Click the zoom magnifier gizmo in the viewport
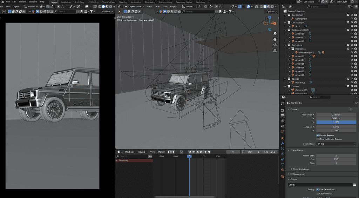The image size is (359, 198). coord(275,34)
